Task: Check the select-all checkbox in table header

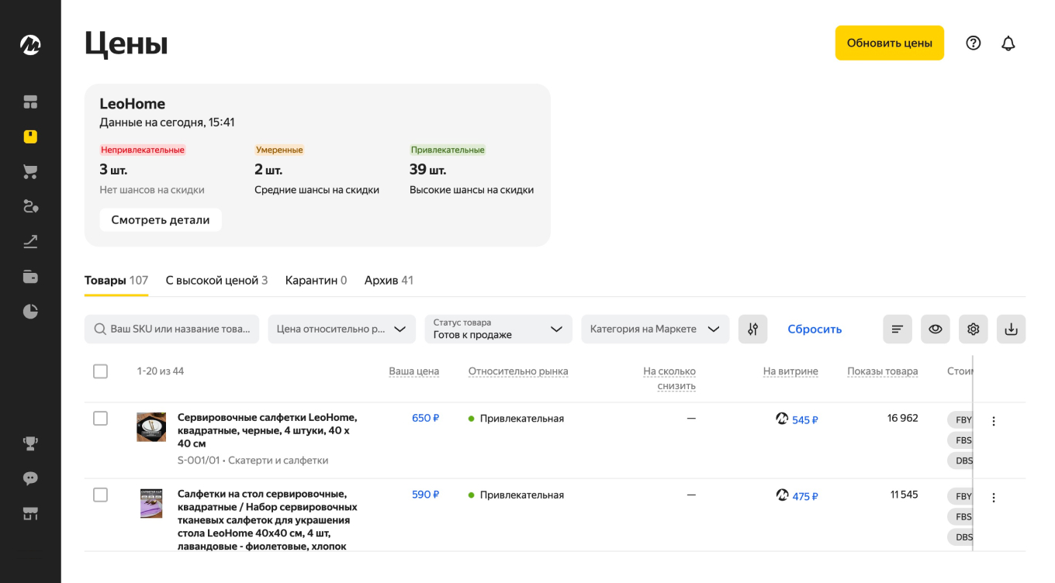Action: [x=100, y=371]
